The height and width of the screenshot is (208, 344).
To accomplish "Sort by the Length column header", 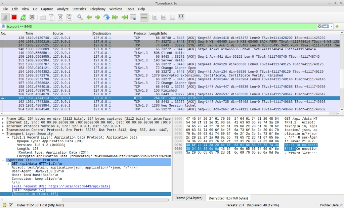I will [155, 33].
